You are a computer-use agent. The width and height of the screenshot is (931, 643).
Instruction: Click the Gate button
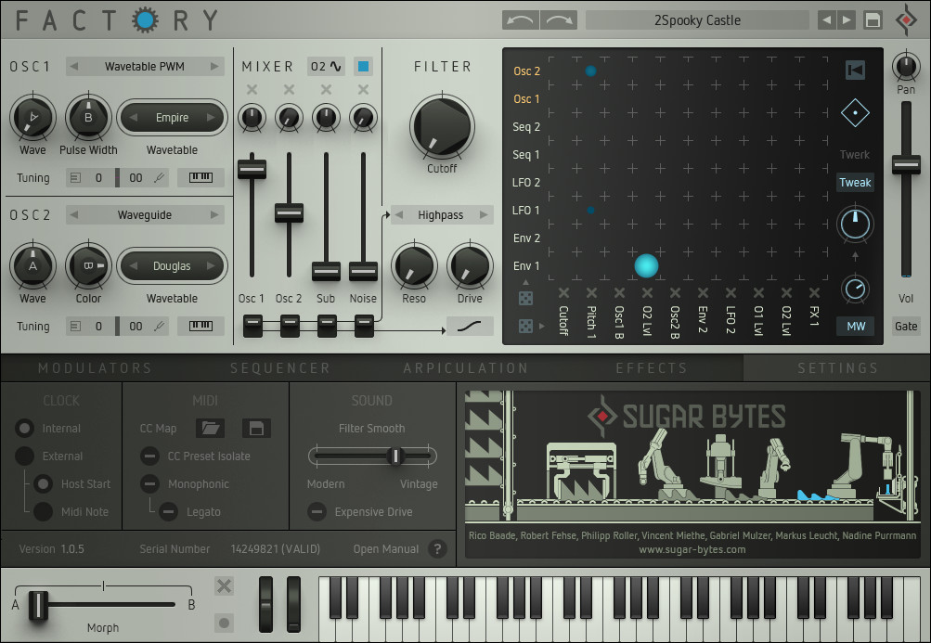pos(906,326)
